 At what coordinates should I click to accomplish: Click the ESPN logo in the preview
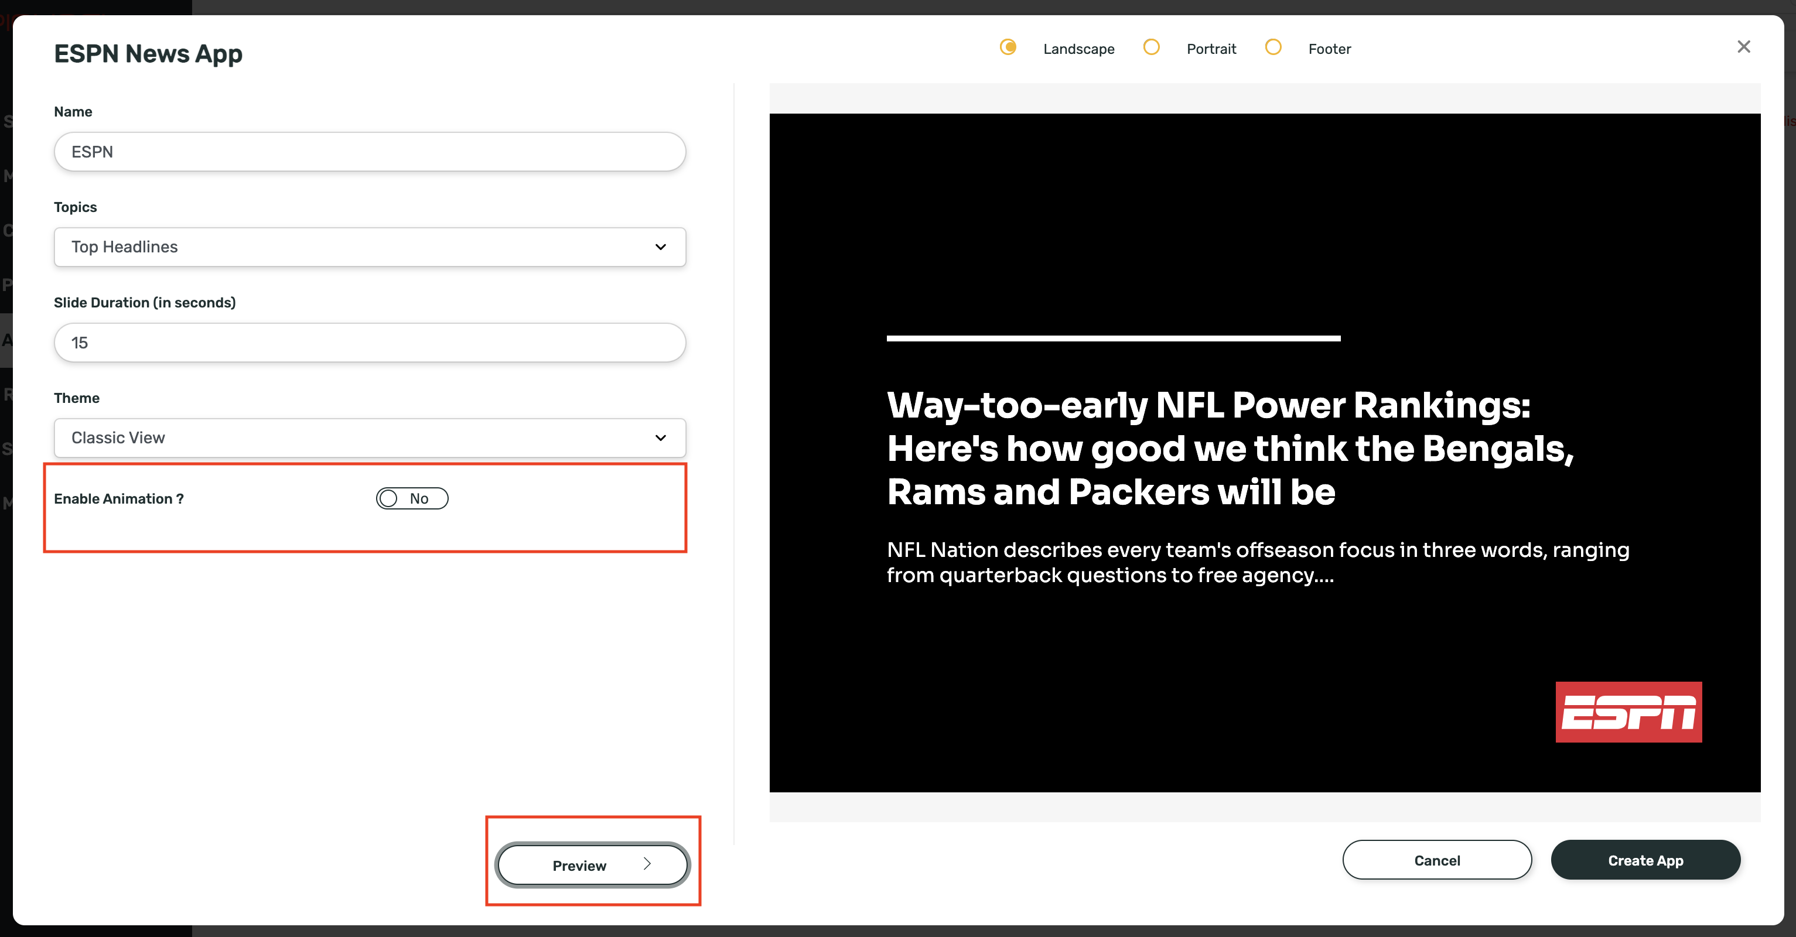(1628, 712)
